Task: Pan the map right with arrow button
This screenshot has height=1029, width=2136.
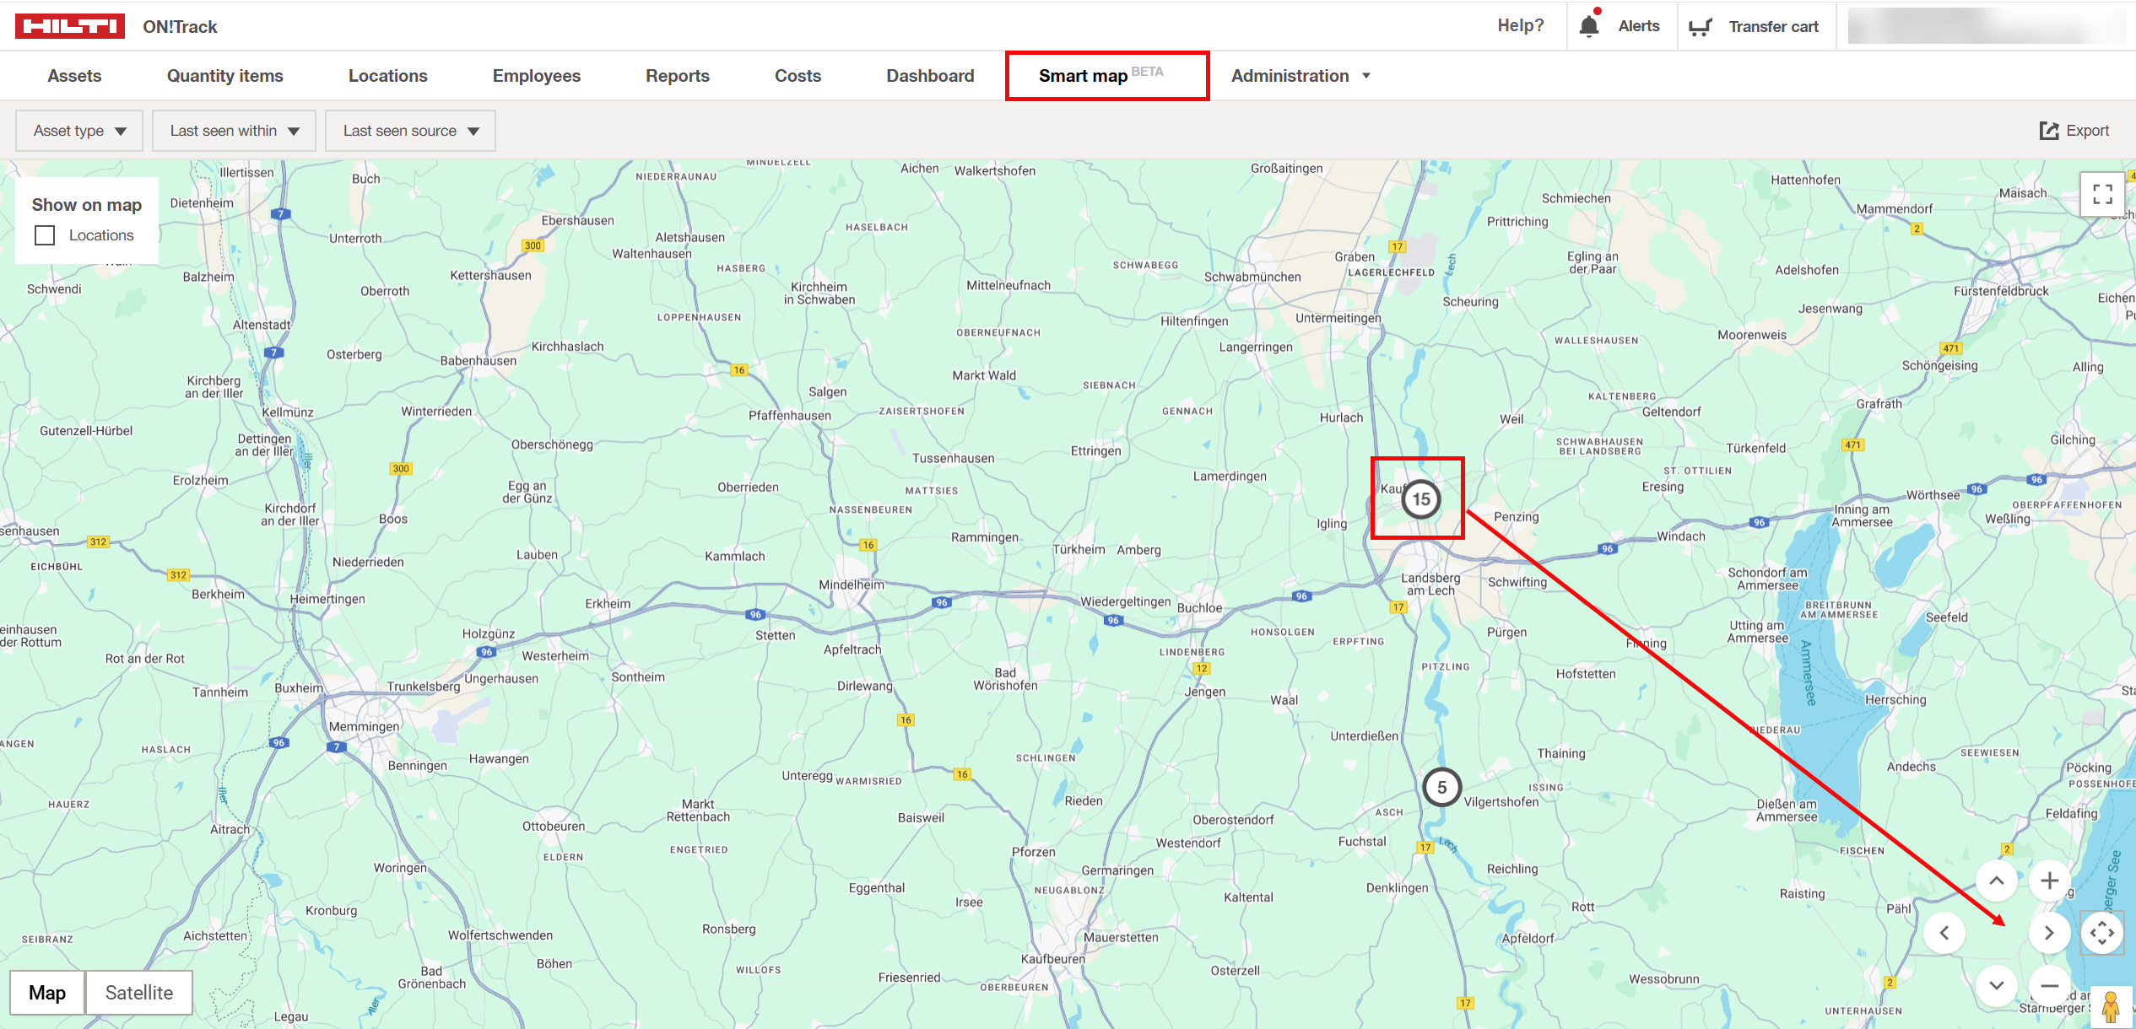Action: [x=2049, y=932]
